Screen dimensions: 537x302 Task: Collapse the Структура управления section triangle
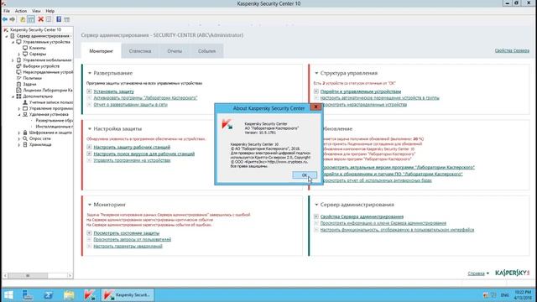pyautogui.click(x=316, y=73)
